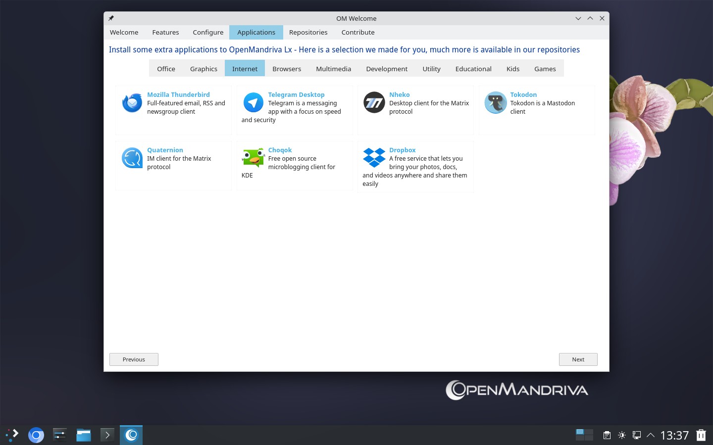Click 'Full-featured email, RSS and newsgroup client' text
This screenshot has width=713, height=445.
click(186, 107)
